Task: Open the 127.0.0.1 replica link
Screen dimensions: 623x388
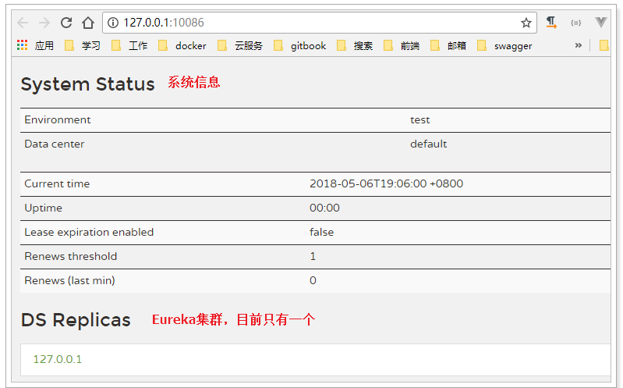Action: point(58,359)
